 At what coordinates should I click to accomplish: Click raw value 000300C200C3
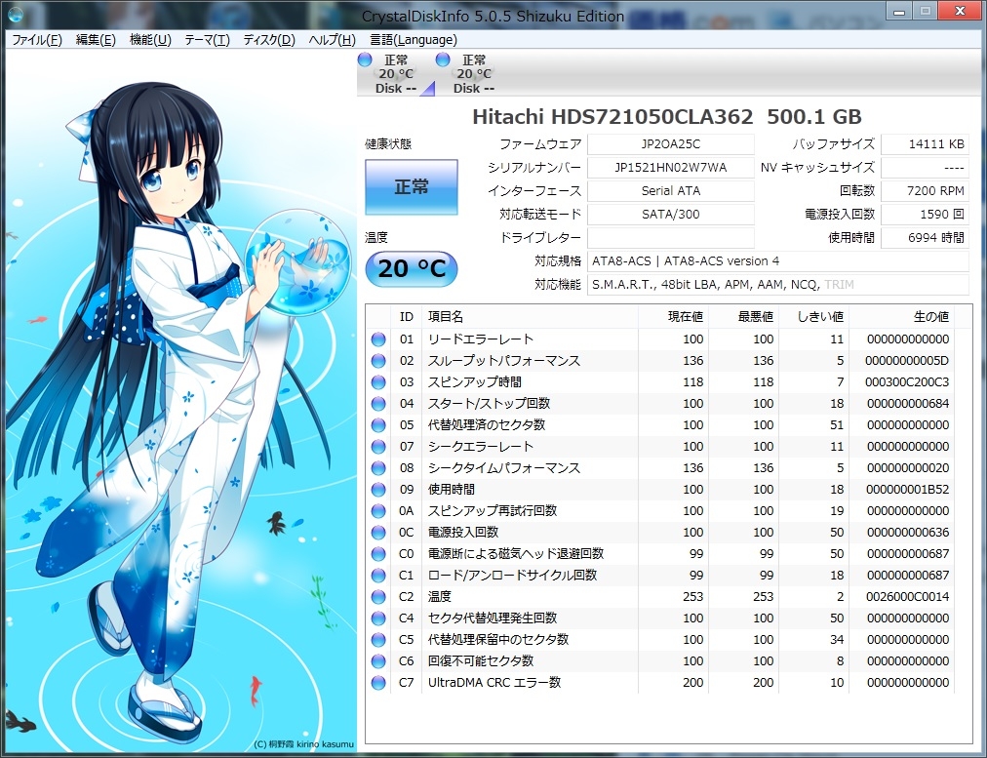[906, 382]
